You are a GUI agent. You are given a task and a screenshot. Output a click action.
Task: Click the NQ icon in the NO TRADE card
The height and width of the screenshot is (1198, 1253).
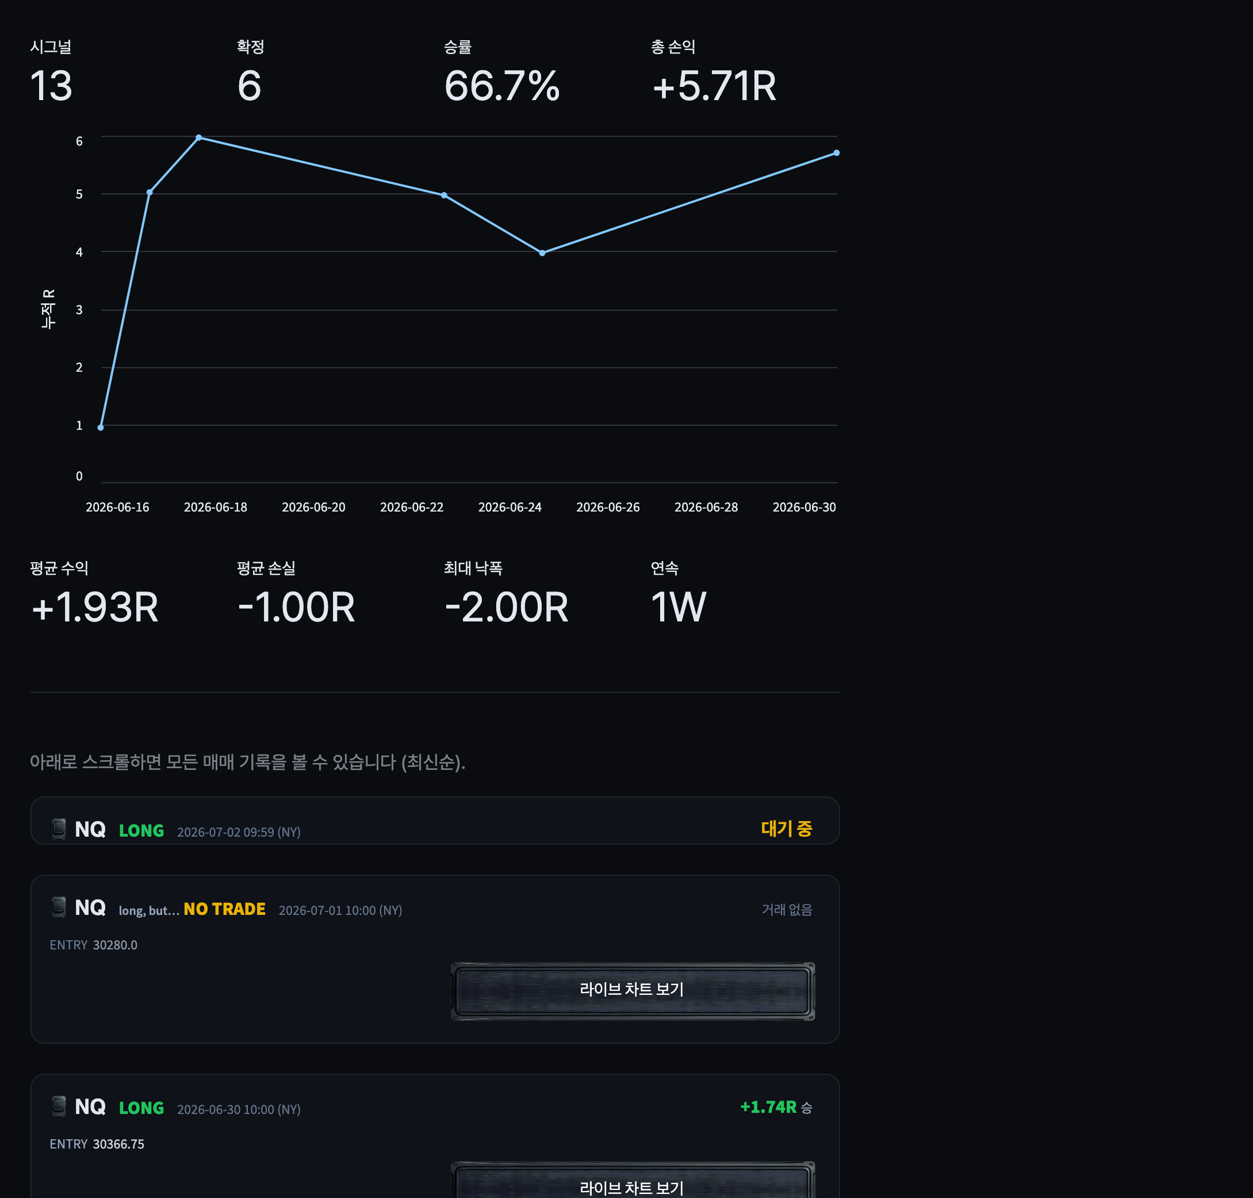click(x=59, y=907)
